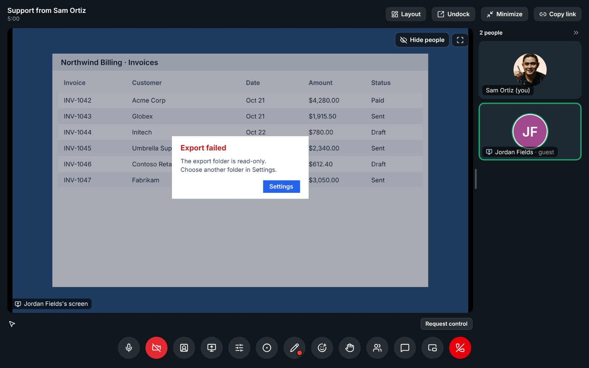Click the Jordan Fields's screen label
This screenshot has width=589, height=368.
click(52, 304)
